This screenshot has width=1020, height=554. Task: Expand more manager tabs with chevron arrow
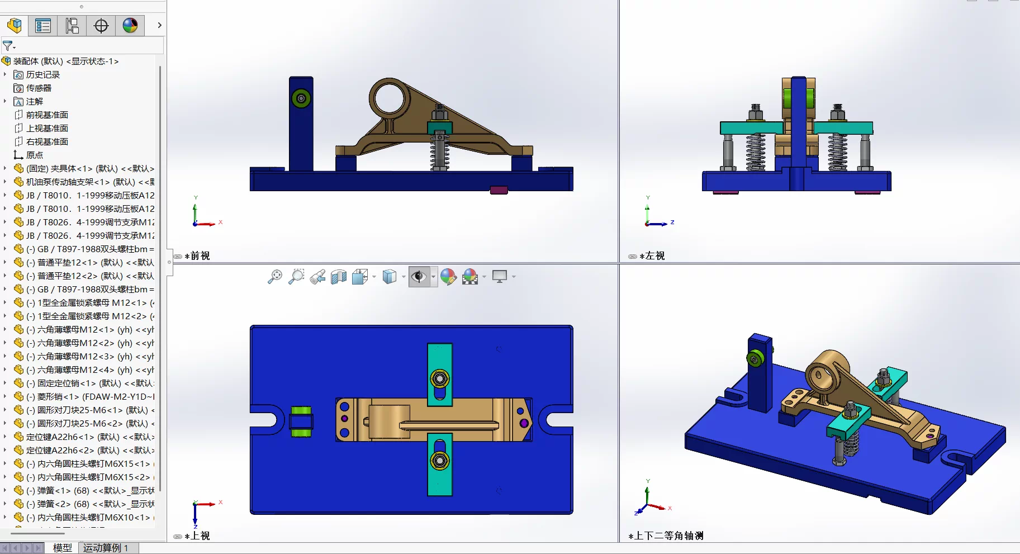(159, 25)
